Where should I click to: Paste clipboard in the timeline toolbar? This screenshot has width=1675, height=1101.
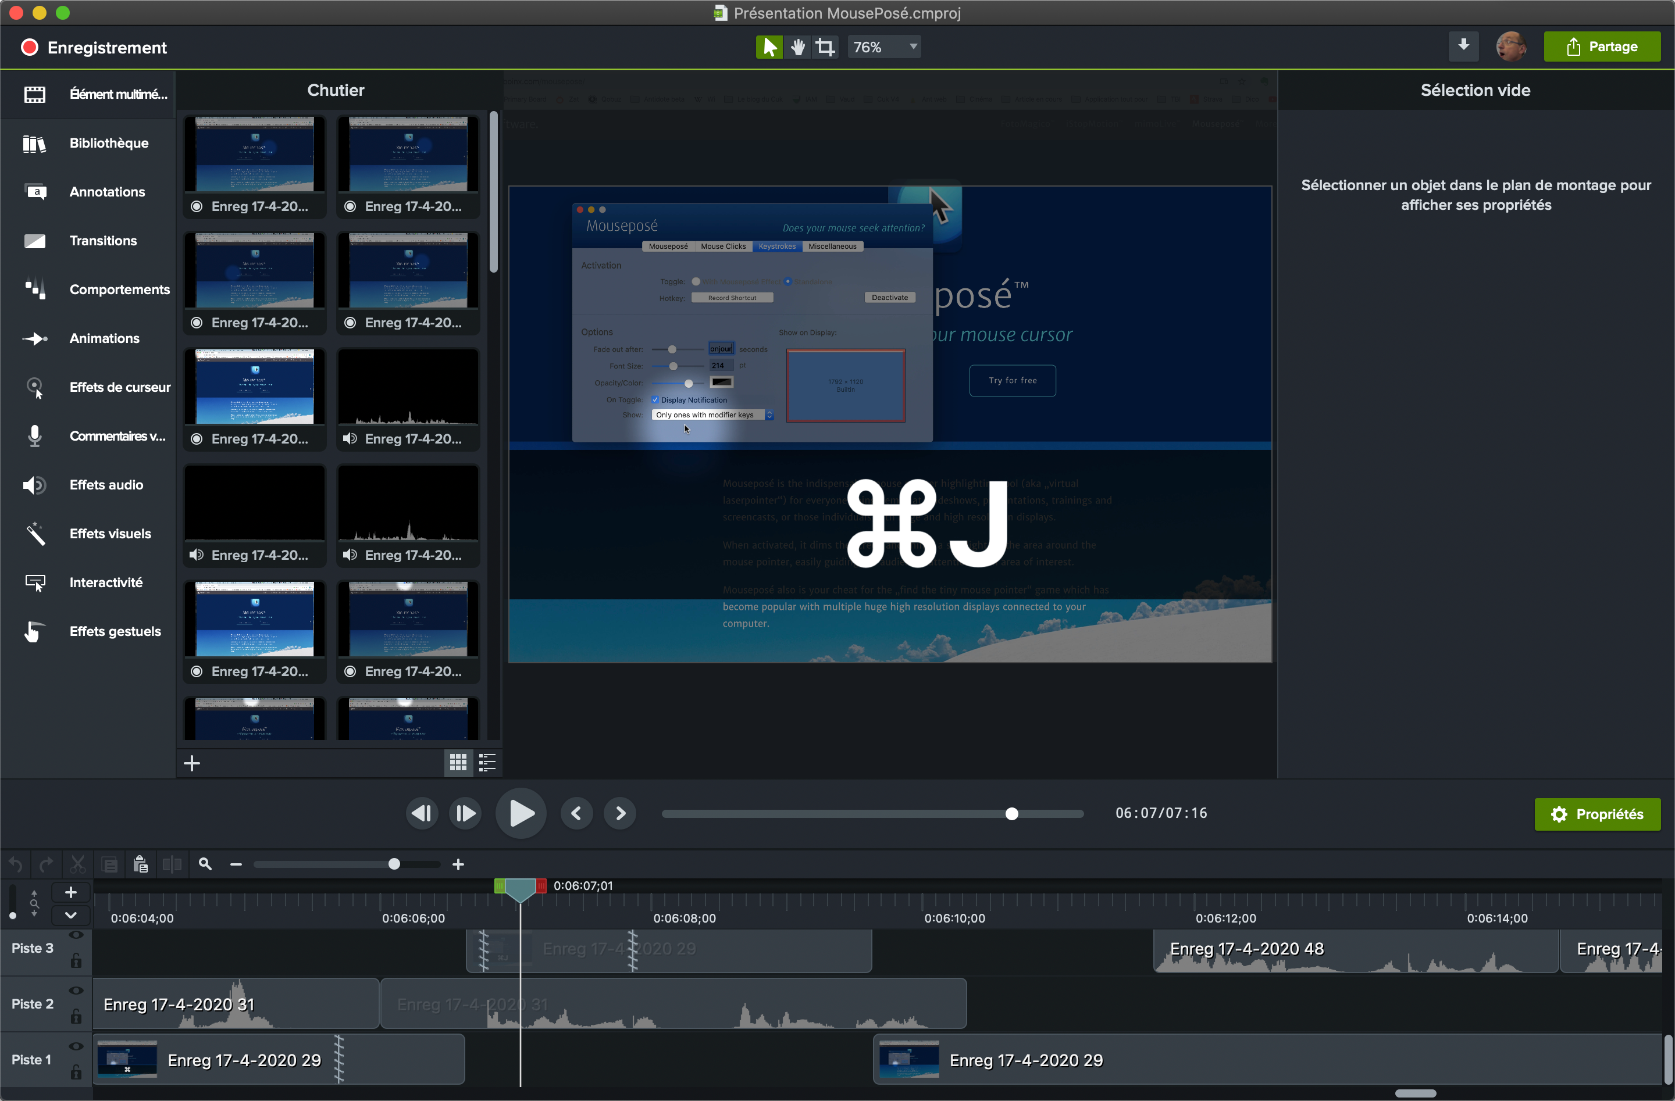pos(140,864)
